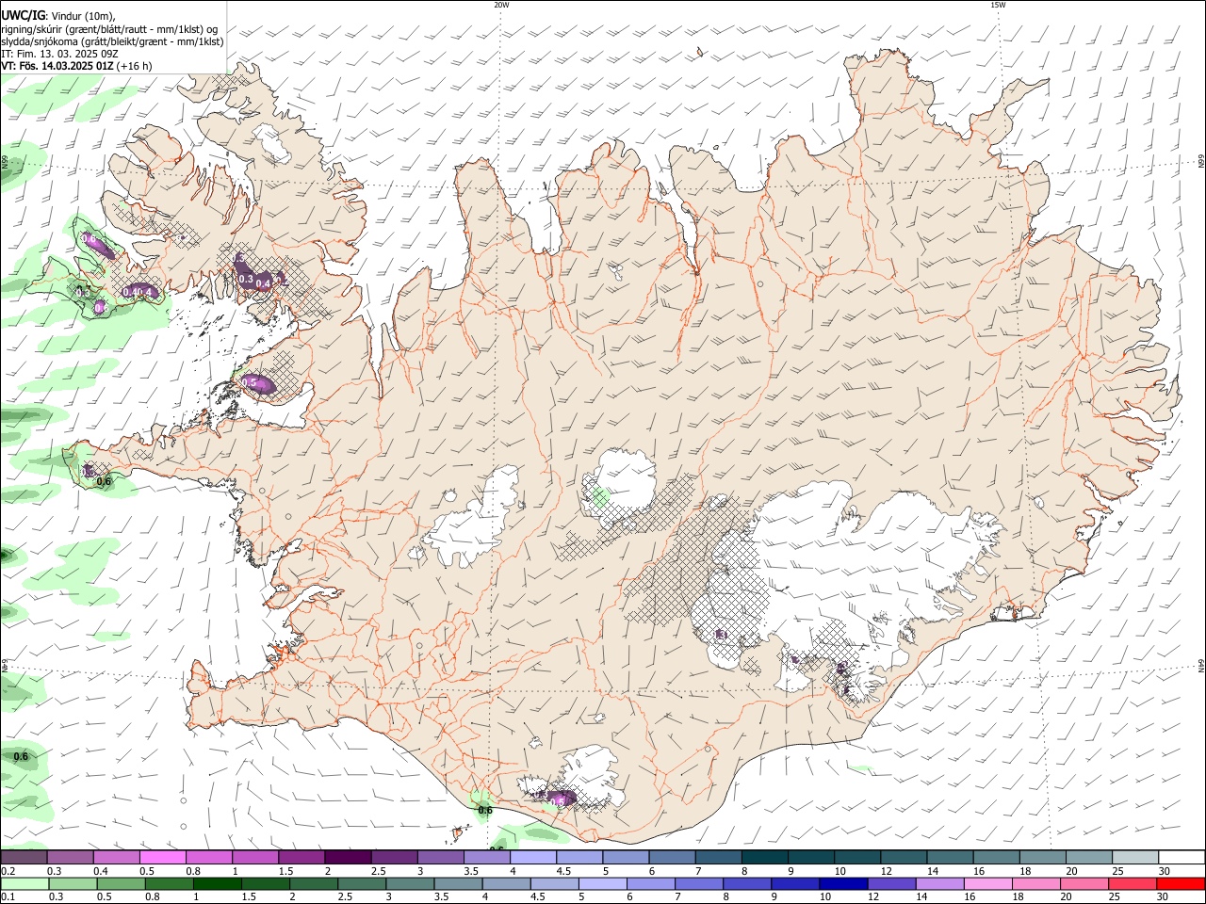Select the deep navy 10 mm rain swatch
The height and width of the screenshot is (904, 1206).
tap(843, 884)
